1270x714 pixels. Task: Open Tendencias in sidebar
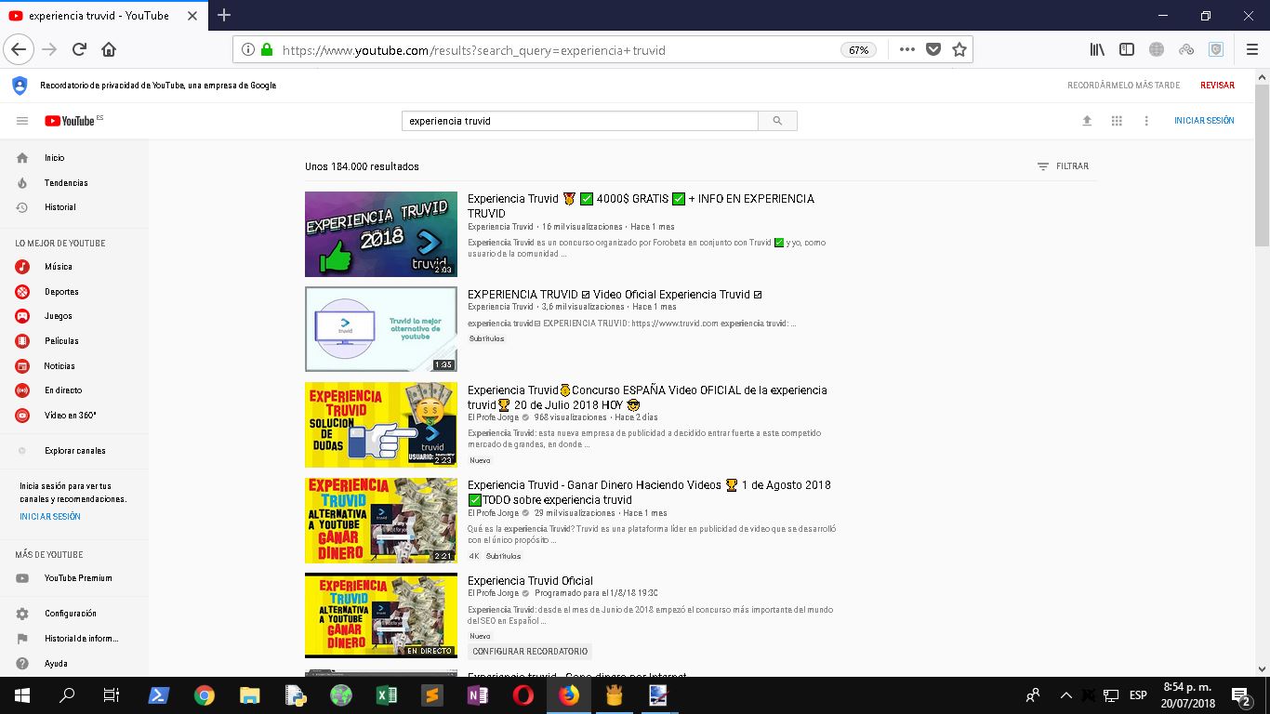[74, 183]
